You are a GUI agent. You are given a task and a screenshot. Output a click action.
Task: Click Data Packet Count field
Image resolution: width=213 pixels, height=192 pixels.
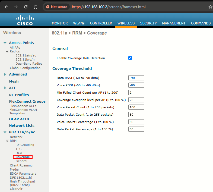click(x=136, y=115)
